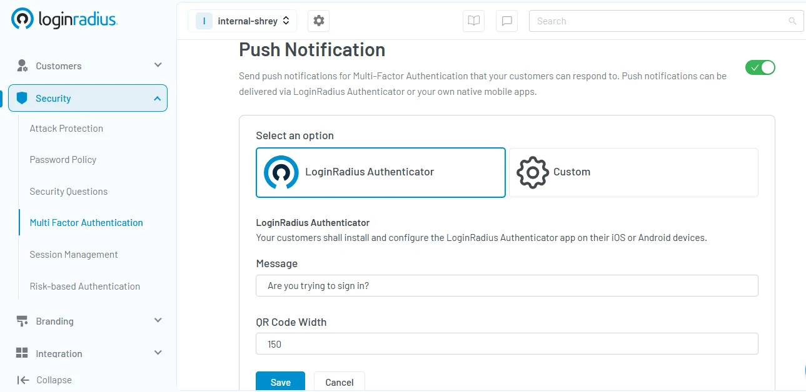
Task: Navigate to Session Management
Action: (73, 254)
